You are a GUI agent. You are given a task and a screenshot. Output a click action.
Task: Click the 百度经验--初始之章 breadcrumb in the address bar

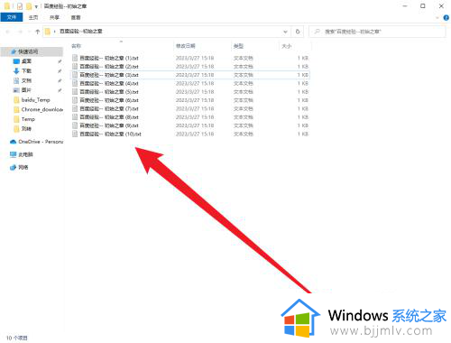click(80, 31)
